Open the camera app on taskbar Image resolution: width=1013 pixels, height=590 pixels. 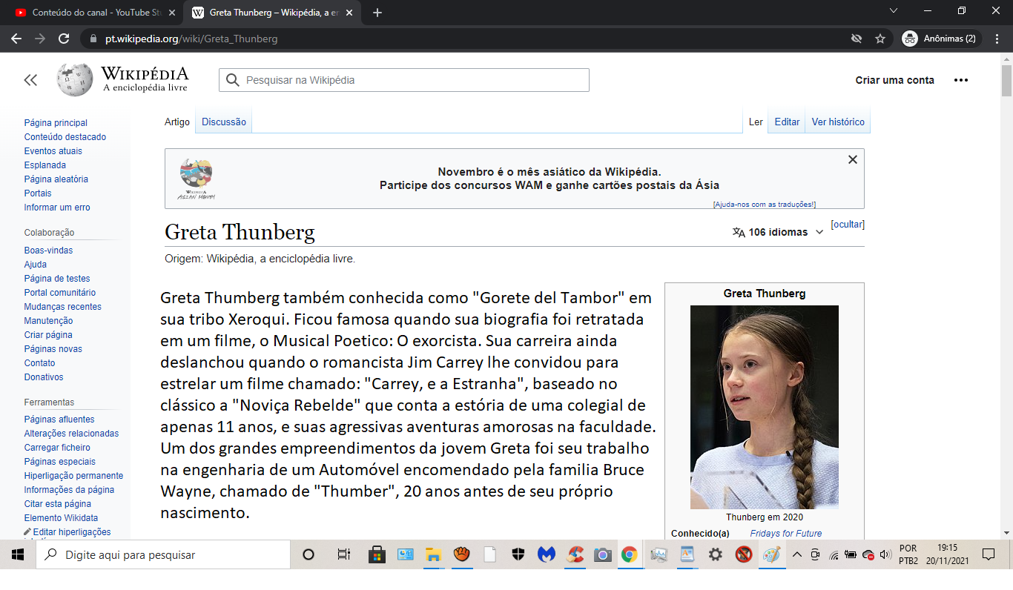point(602,554)
